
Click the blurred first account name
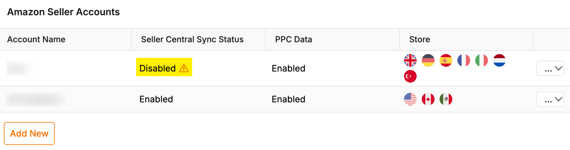coord(18,68)
